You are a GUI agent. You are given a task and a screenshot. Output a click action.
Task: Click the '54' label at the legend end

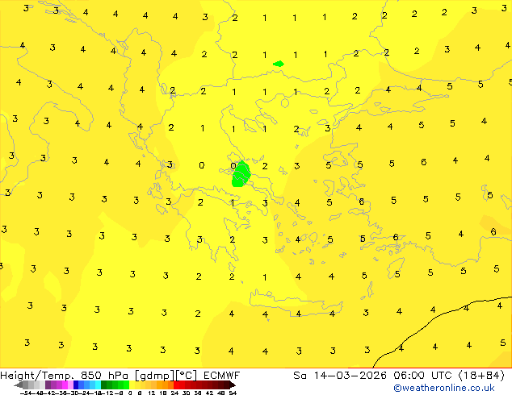233,393
